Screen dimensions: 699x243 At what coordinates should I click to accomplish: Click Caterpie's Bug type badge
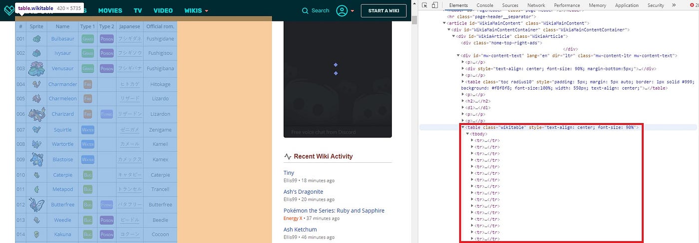point(87,175)
